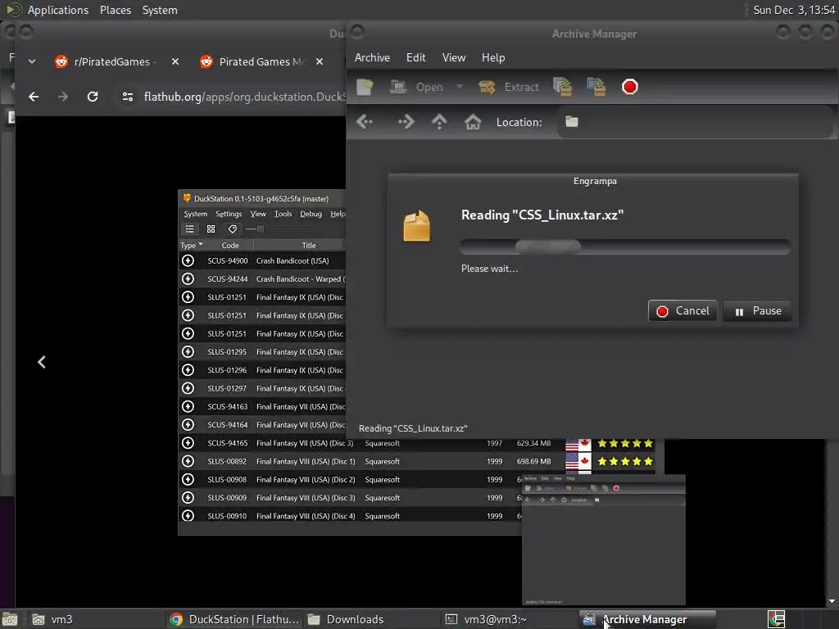
Task: Expand the Open recent dropdown arrow
Action: (x=459, y=87)
